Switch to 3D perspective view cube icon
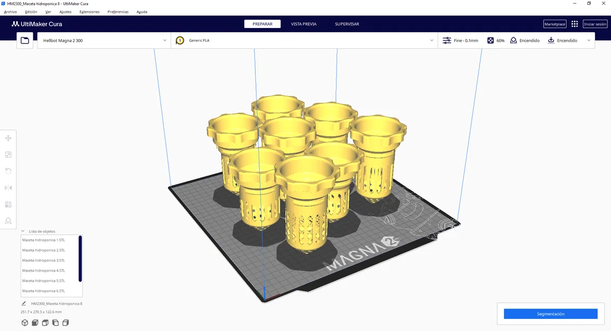The image size is (611, 331). [25, 323]
